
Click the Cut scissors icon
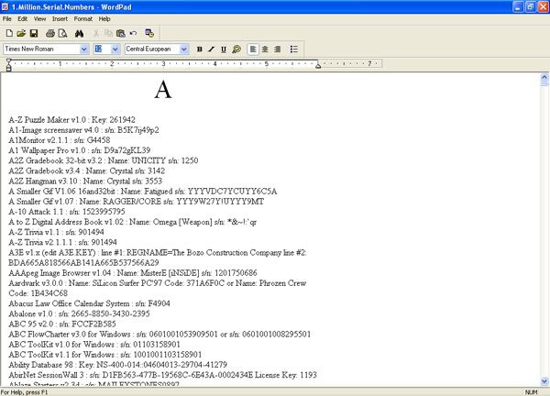[x=95, y=33]
